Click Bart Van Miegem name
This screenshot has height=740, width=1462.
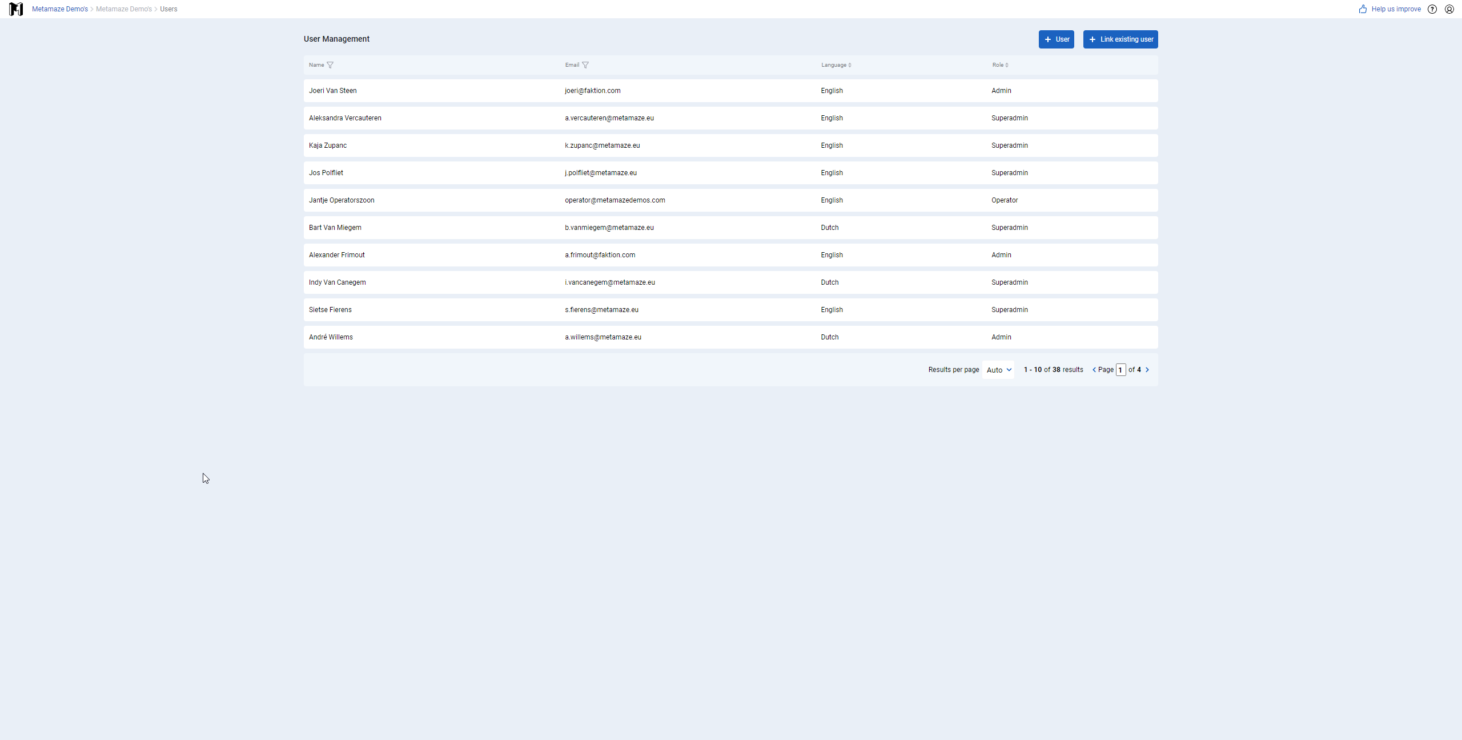click(335, 228)
